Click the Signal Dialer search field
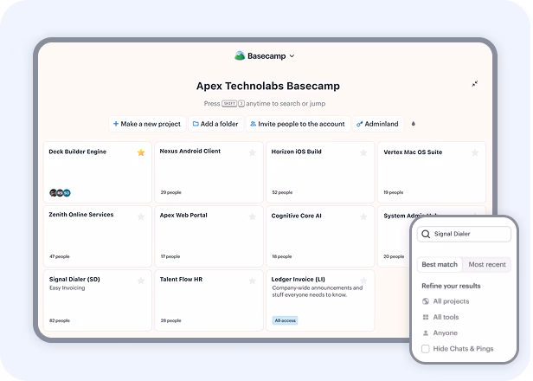 (464, 234)
